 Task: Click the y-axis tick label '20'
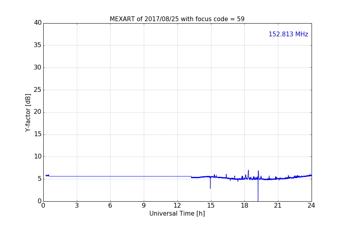point(38,112)
